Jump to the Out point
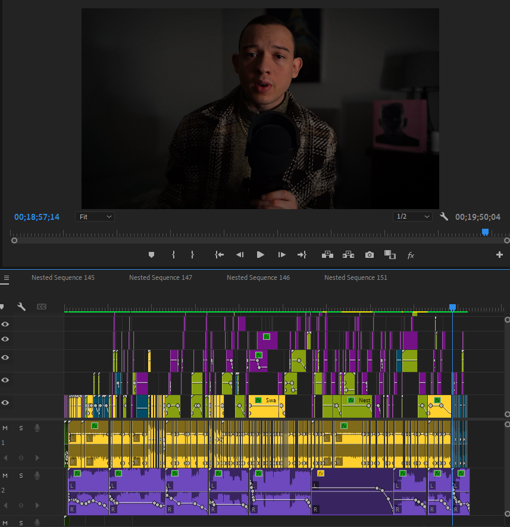Viewport: 510px width, 527px height. [302, 255]
